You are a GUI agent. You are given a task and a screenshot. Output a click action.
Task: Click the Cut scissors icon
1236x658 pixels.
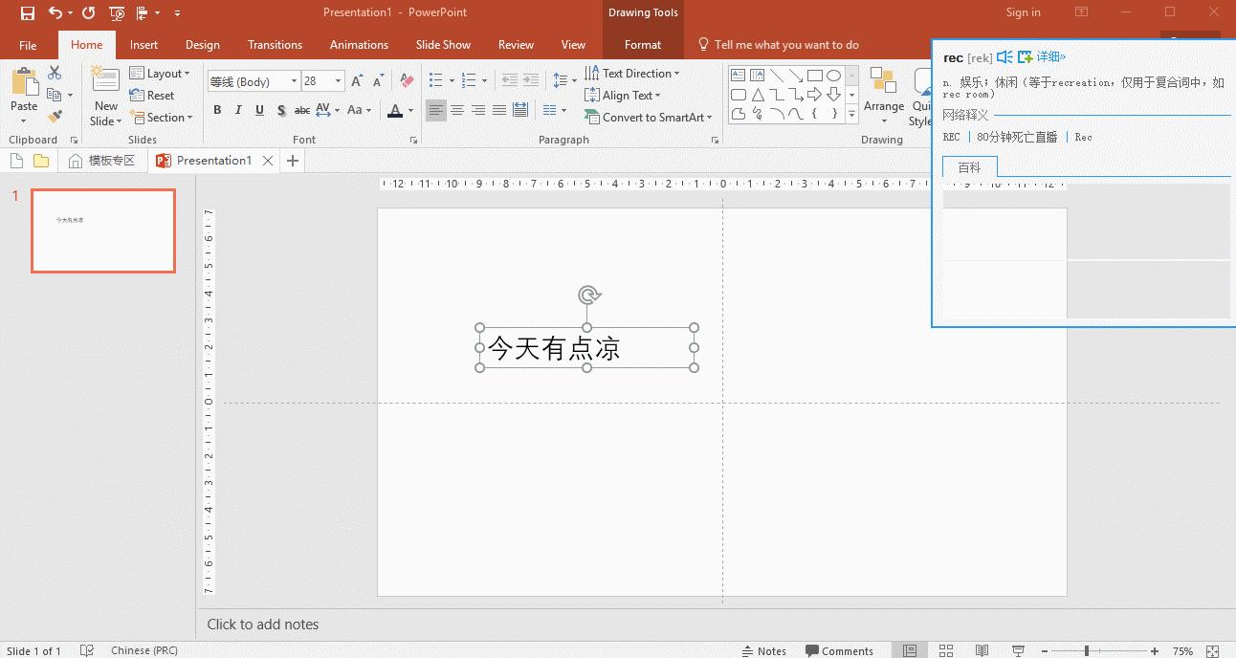point(55,73)
